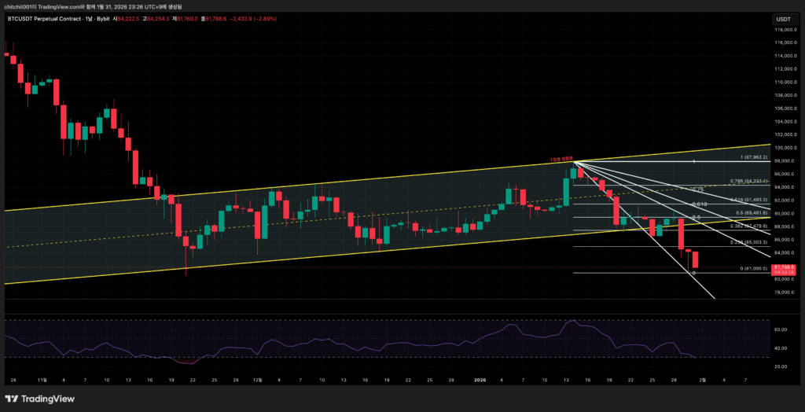Click the 2월 label on the time axis
Viewport: 805px width, 412px height.
pos(702,379)
